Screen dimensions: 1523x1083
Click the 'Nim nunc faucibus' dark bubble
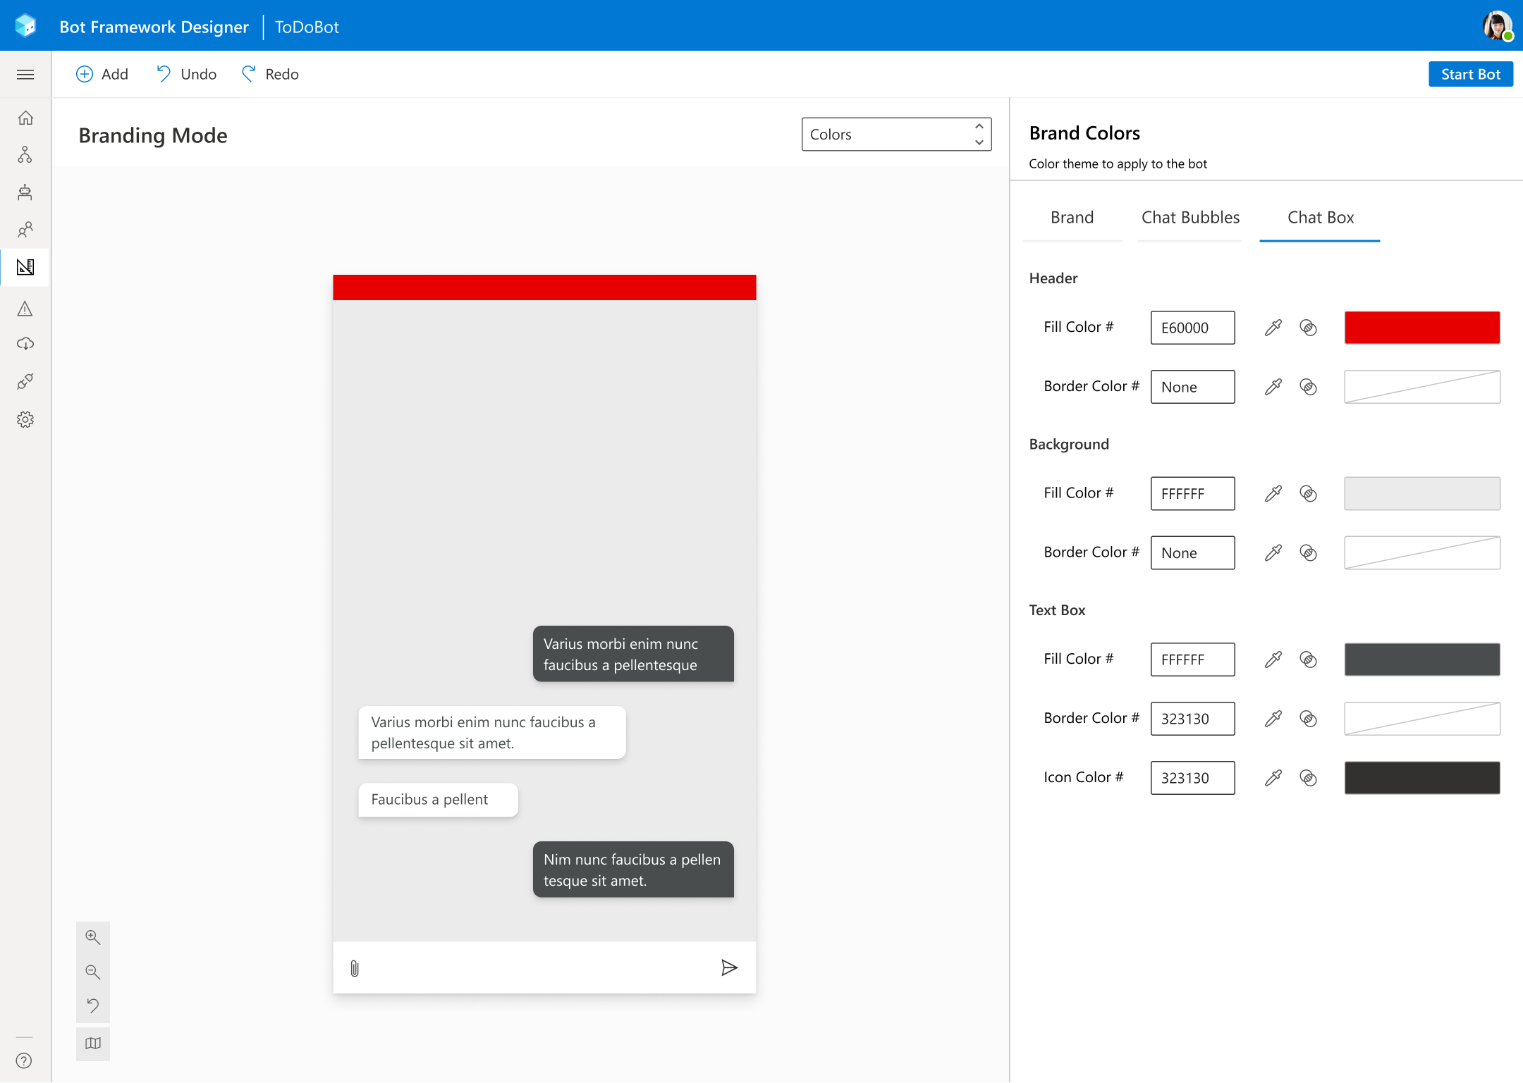pyautogui.click(x=633, y=870)
